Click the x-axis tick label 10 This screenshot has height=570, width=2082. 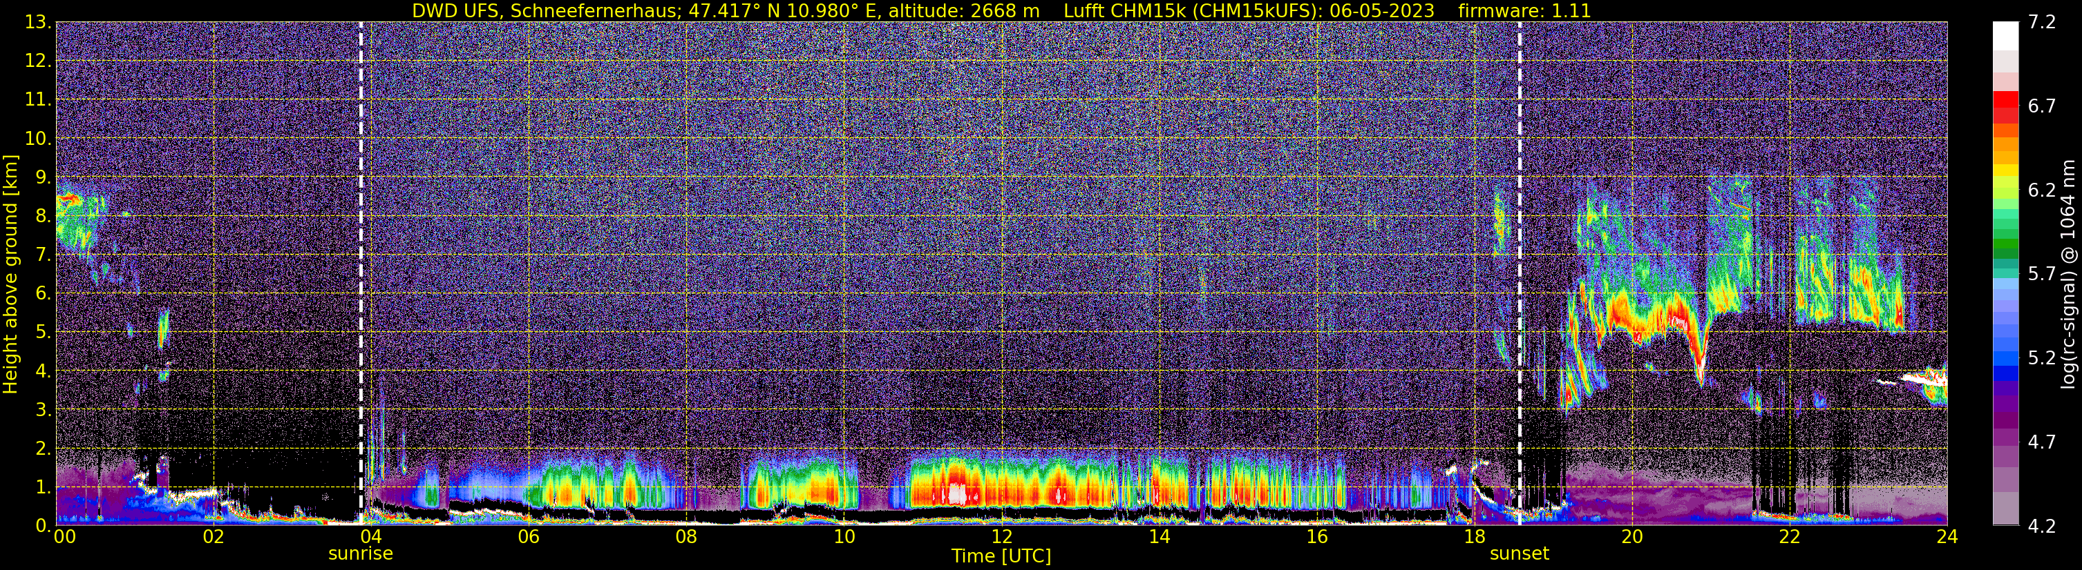click(844, 537)
